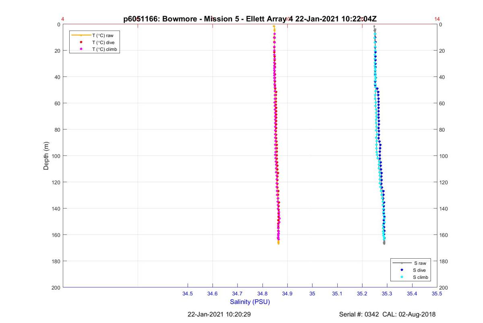Click the 100 tick on left depth axis
Screen dimensions: 483x323
click(x=56, y=156)
